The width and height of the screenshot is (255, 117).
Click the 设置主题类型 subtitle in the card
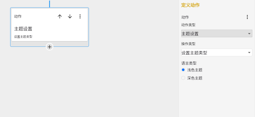coord(23,37)
